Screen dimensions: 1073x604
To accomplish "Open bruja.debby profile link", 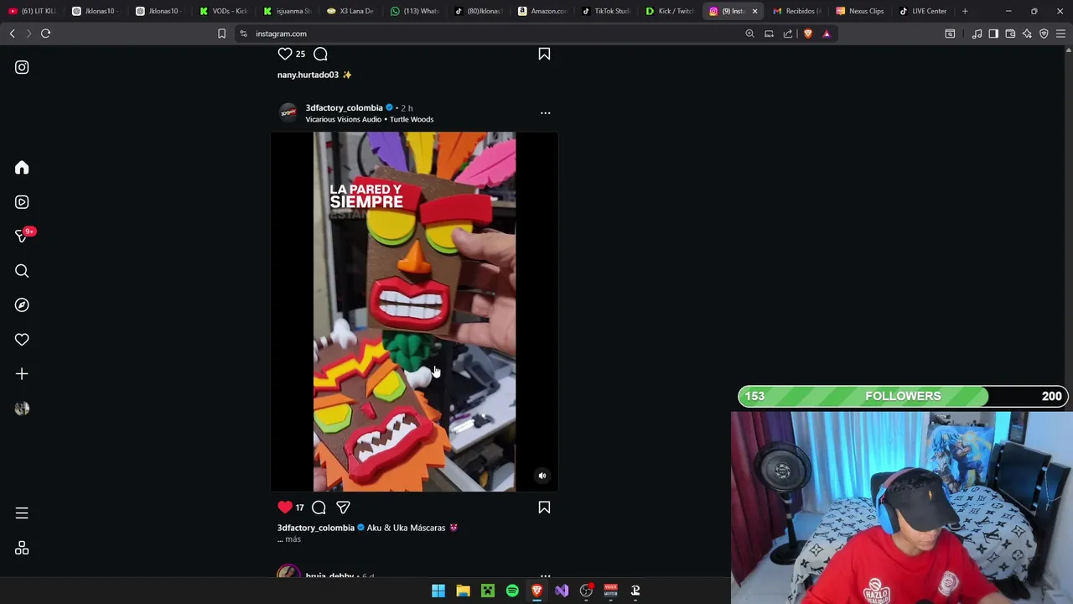I will (x=329, y=575).
